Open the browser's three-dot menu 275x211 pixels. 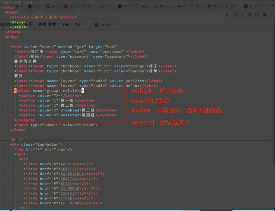click(x=272, y=14)
